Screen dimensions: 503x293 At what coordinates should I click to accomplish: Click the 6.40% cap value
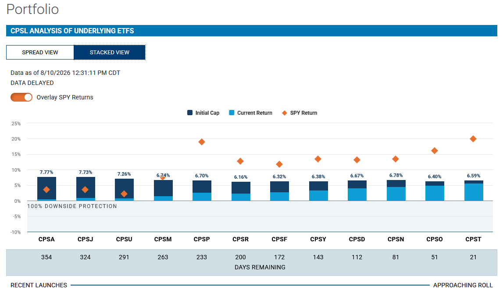click(435, 177)
